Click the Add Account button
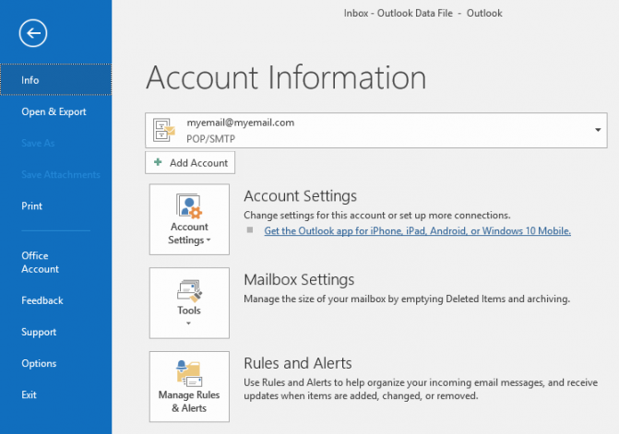 click(190, 162)
